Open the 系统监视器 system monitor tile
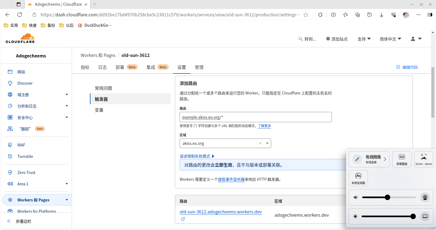 358,178
